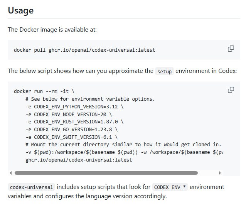Image resolution: width=246 pixels, height=209 pixels.
Task: Click the CODEX_ENV_PYTHON_VERSION=3.12 line
Action: coord(74,107)
